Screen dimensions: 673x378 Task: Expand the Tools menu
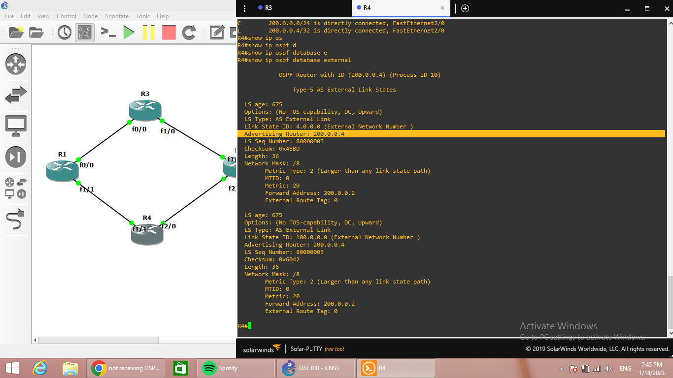(142, 16)
